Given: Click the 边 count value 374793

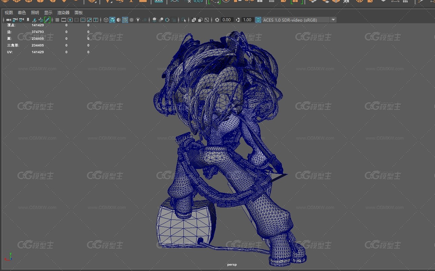Looking at the screenshot, I should pyautogui.click(x=37, y=32).
